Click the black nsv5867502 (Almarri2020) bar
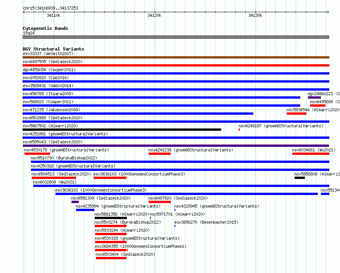340x273 pixels. tap(122, 130)
